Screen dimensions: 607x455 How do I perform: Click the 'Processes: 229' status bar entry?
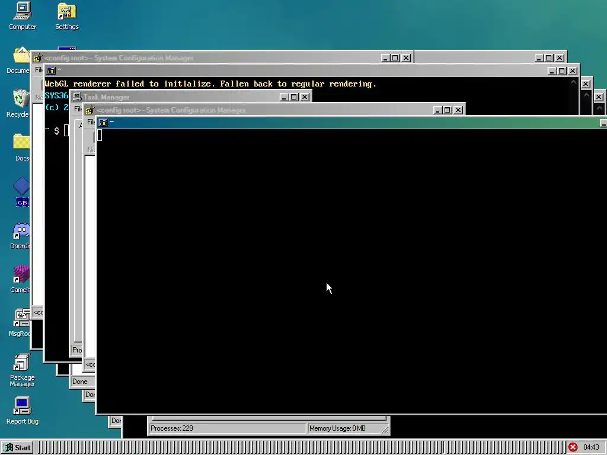(x=227, y=428)
